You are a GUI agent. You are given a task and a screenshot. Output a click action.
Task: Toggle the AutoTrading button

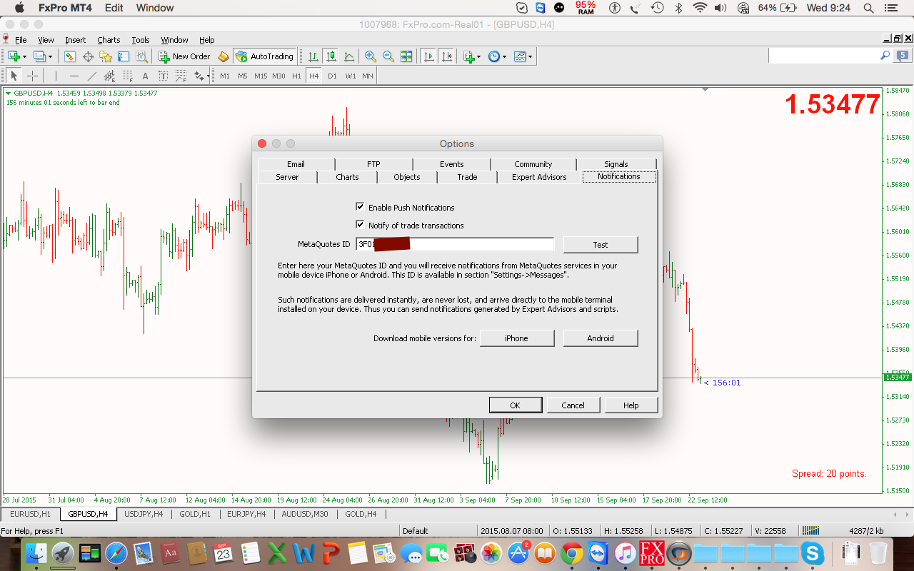[264, 56]
